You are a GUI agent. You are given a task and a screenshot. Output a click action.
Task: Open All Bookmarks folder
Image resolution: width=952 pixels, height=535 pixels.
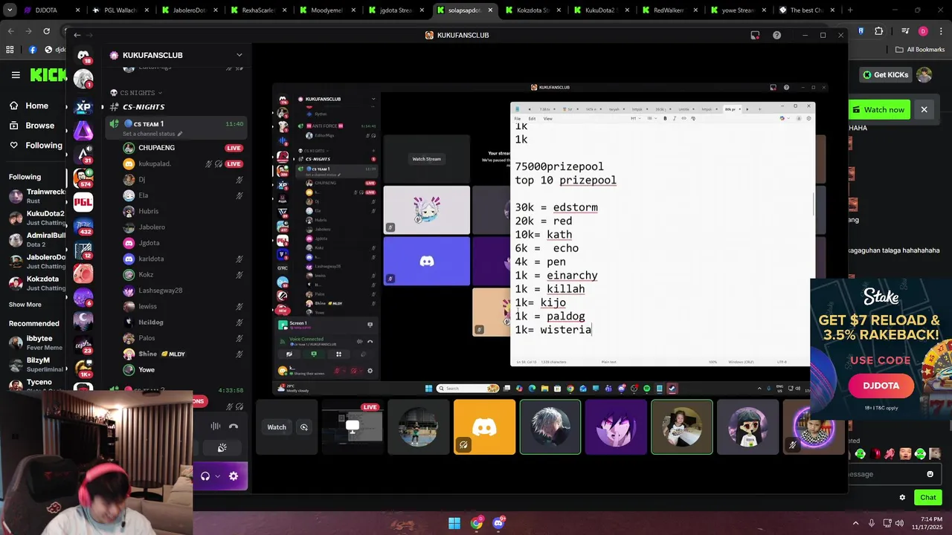coord(920,50)
